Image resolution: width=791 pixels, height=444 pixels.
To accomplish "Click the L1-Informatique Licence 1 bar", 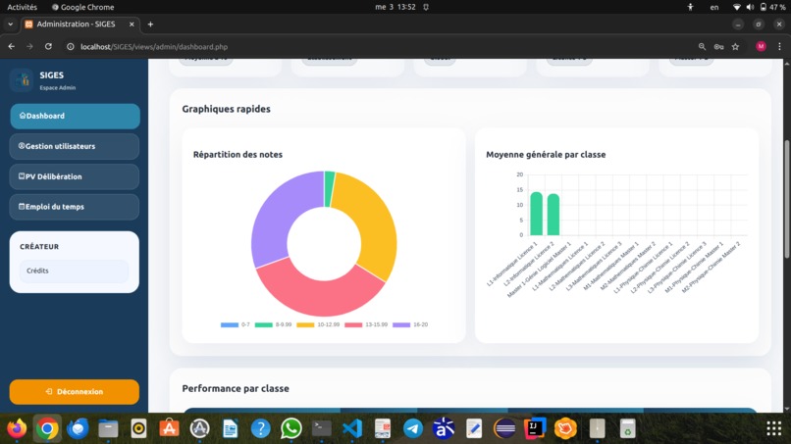I will click(x=536, y=214).
